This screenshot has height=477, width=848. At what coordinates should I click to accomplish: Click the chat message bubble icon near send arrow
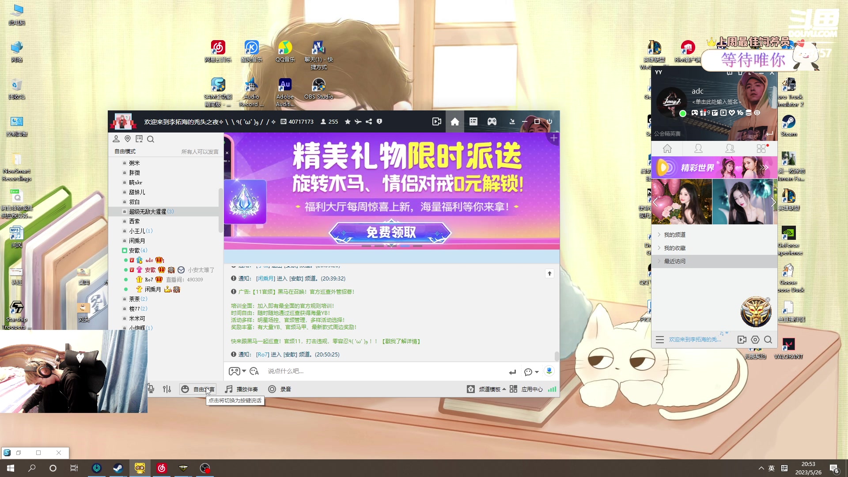pos(529,371)
